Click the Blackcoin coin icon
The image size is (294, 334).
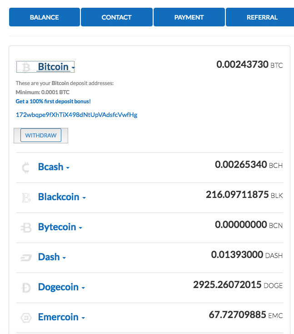click(26, 197)
